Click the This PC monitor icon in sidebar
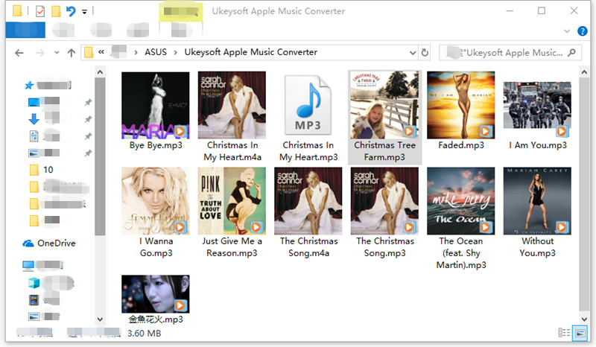This screenshot has height=347, width=596. click(28, 265)
